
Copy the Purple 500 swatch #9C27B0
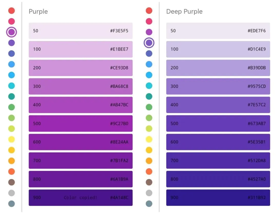click(81, 123)
